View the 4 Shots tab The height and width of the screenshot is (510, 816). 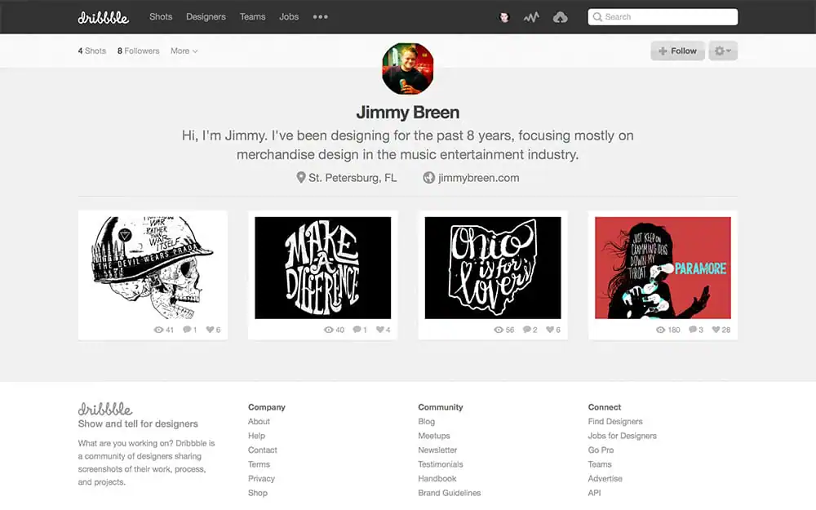92,51
